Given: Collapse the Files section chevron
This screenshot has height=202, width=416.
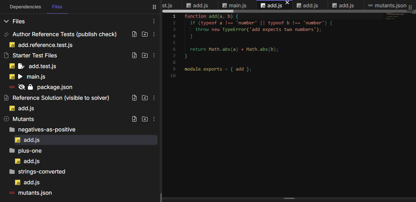Looking at the screenshot, I should (6, 22).
